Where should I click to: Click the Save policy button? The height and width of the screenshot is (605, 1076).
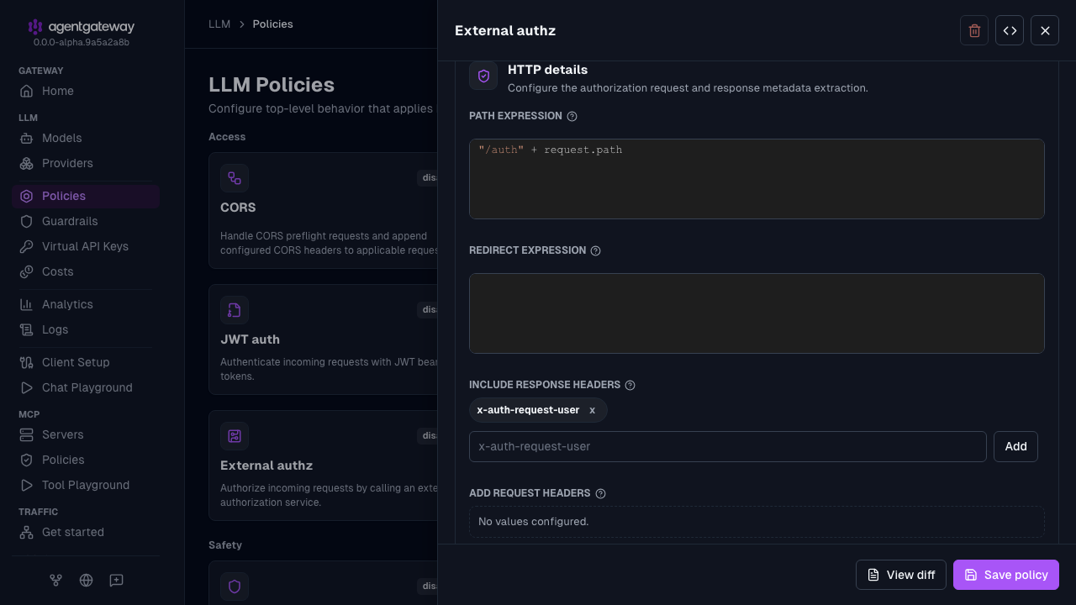click(1006, 575)
